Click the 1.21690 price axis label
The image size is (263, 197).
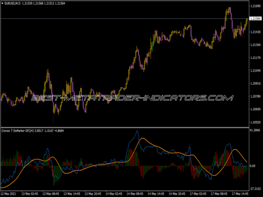(x=255, y=6)
